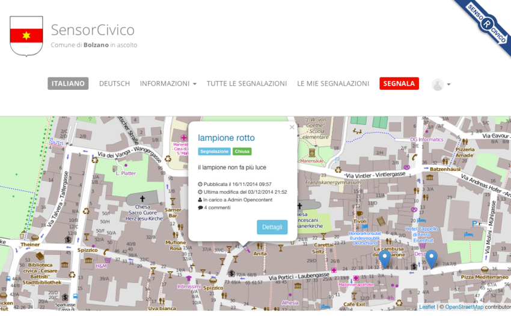
Task: Open the 'lampione rotto' title link
Action: point(226,138)
